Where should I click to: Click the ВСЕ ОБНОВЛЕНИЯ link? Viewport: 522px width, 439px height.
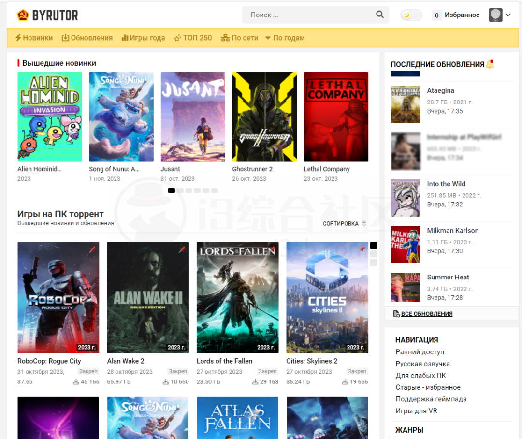coord(427,314)
